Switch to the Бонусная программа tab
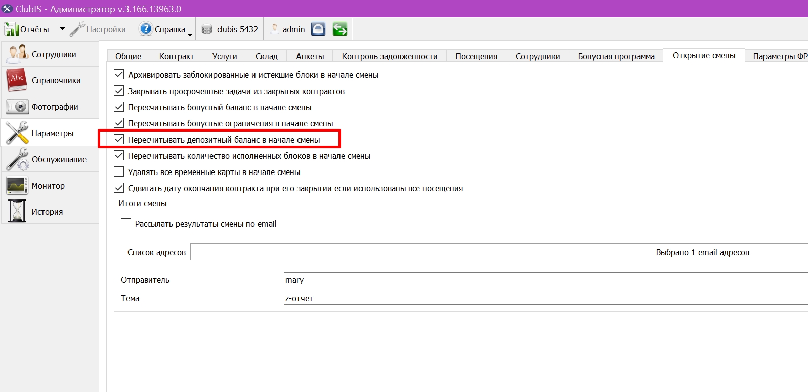Screen dimensions: 808x392 point(616,56)
